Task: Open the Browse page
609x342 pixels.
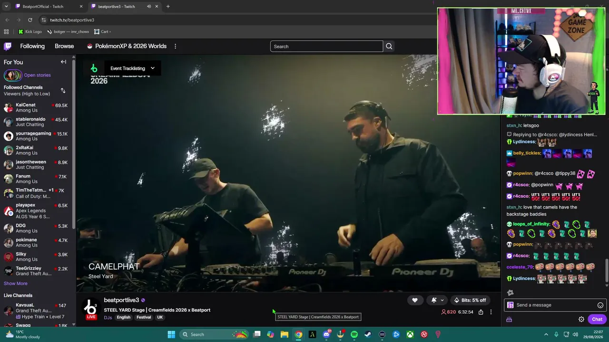Action: pos(64,46)
